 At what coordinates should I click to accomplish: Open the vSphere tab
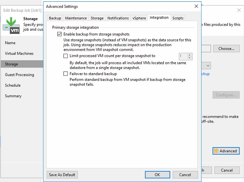coord(139,18)
